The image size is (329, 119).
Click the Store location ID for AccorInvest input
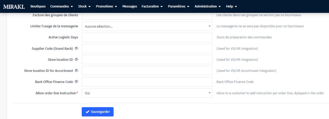pos(147,71)
